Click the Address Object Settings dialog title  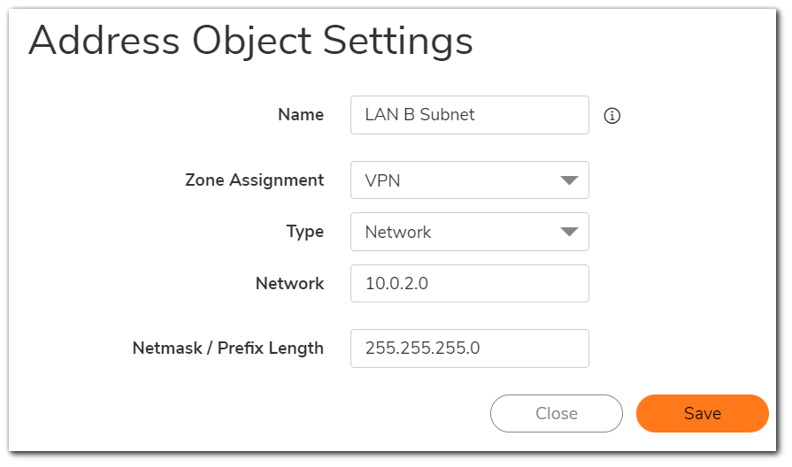tap(250, 42)
